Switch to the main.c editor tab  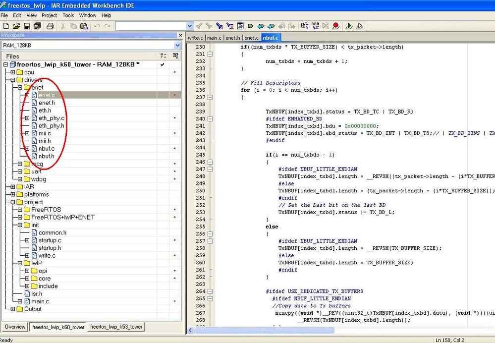pyautogui.click(x=214, y=38)
